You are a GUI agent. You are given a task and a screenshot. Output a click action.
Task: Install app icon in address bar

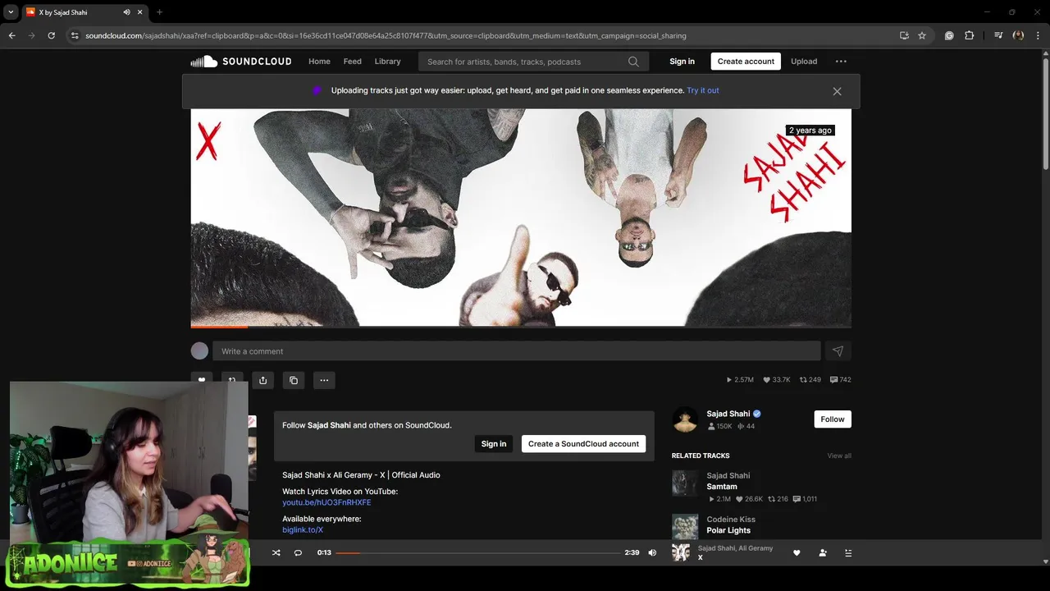(x=904, y=35)
